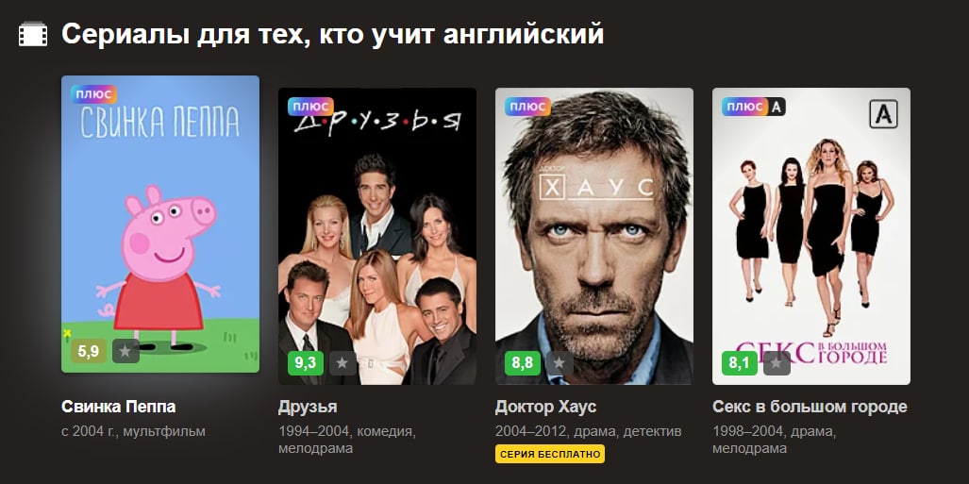This screenshot has width=969, height=484.
Task: Click the film strip icon beside the heading
Action: click(x=33, y=34)
